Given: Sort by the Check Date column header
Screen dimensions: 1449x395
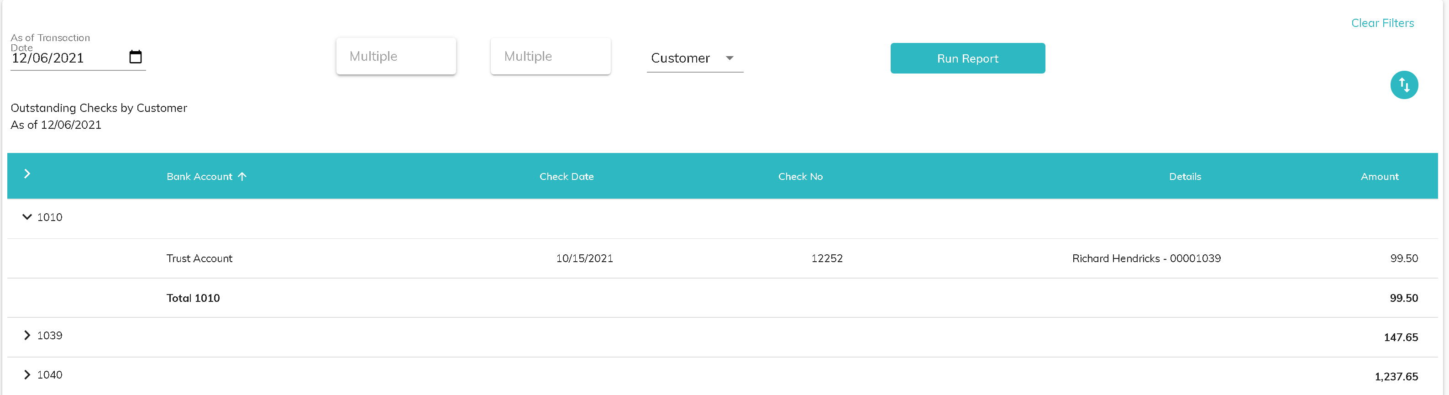Looking at the screenshot, I should pos(566,176).
